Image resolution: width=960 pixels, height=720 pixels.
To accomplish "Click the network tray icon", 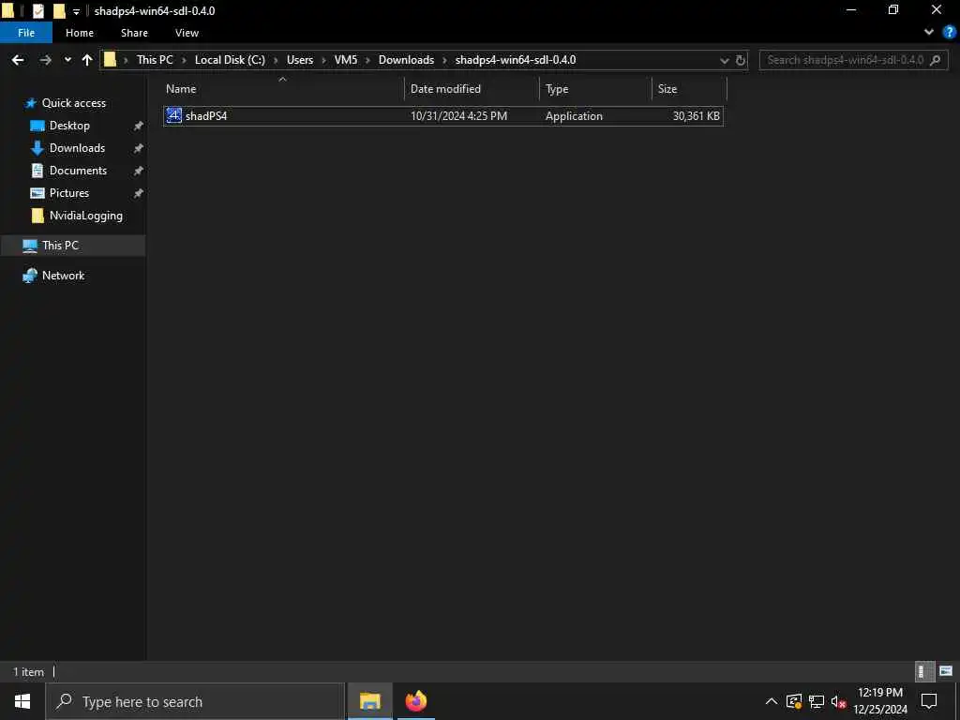I will click(x=817, y=701).
